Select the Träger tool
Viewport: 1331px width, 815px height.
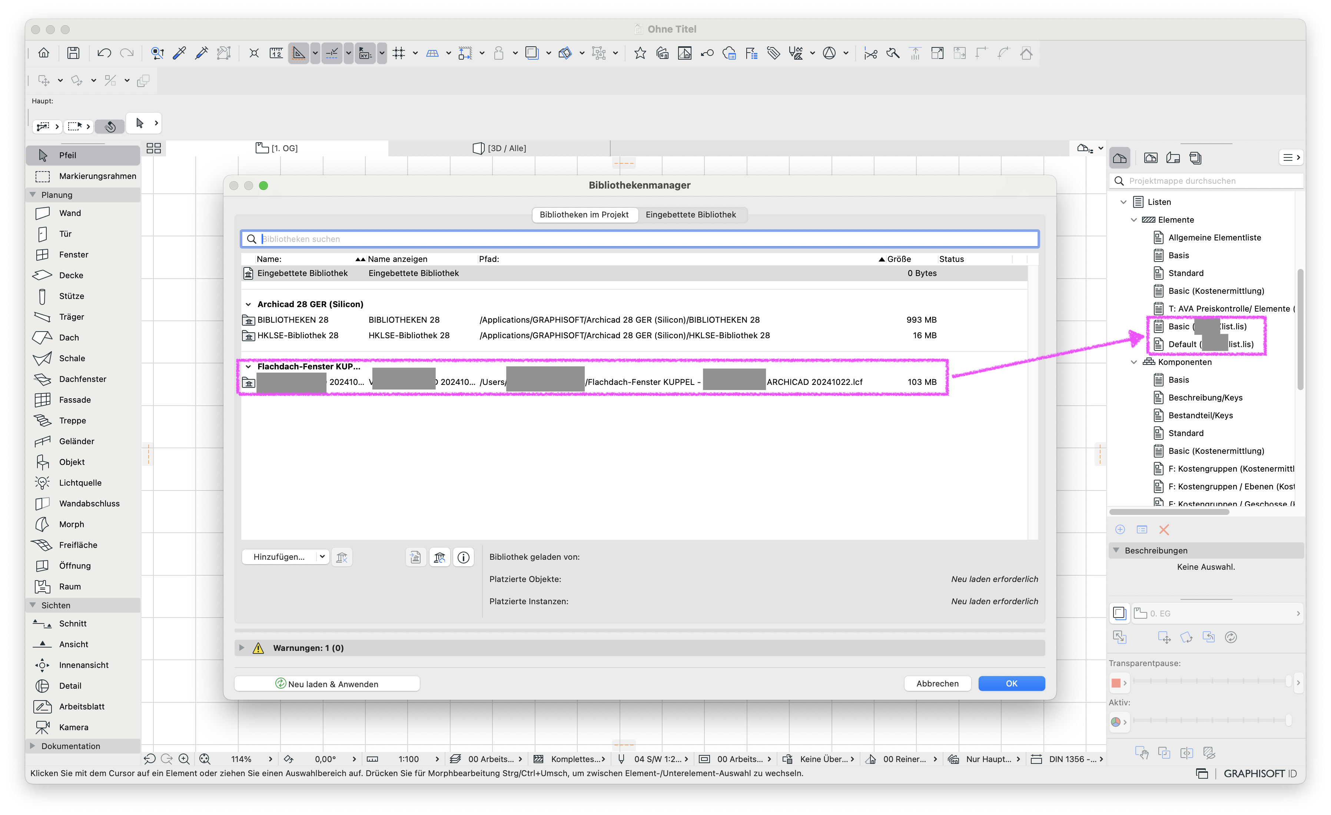point(83,317)
